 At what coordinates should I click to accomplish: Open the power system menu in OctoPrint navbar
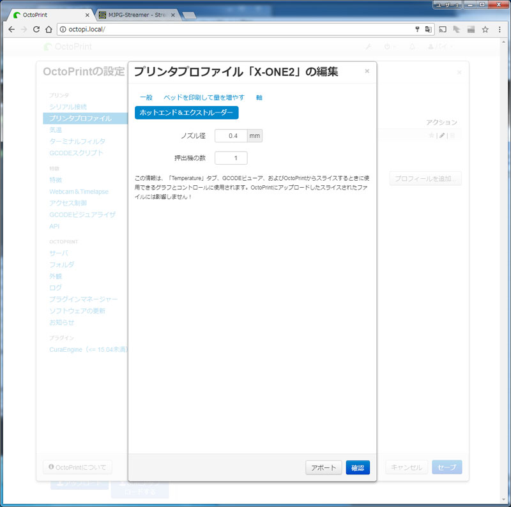pyautogui.click(x=390, y=47)
